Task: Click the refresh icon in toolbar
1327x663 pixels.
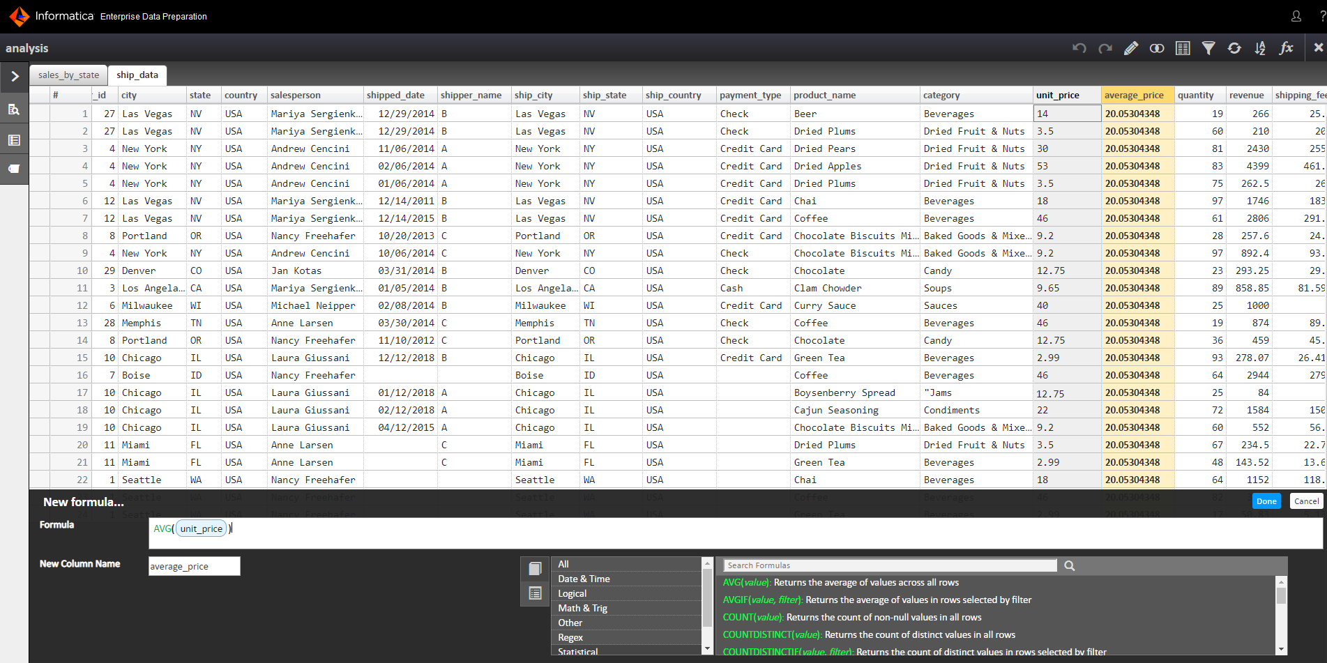Action: pyautogui.click(x=1234, y=48)
